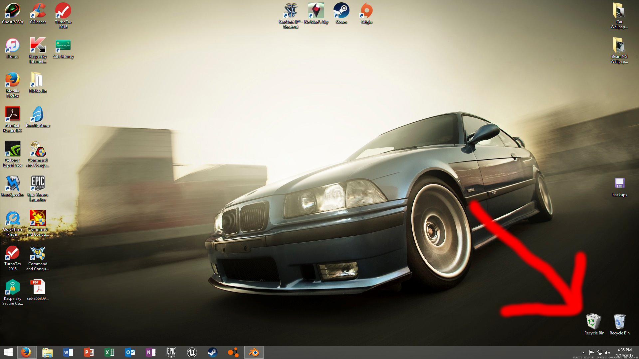This screenshot has width=639, height=359.
Task: Select the BeamNG Wallpapers folder
Action: 619,50
